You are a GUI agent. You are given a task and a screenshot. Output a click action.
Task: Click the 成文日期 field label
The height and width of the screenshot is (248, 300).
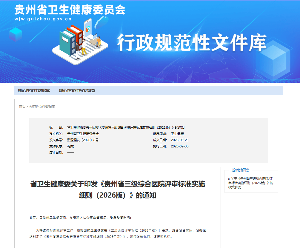click(160, 140)
